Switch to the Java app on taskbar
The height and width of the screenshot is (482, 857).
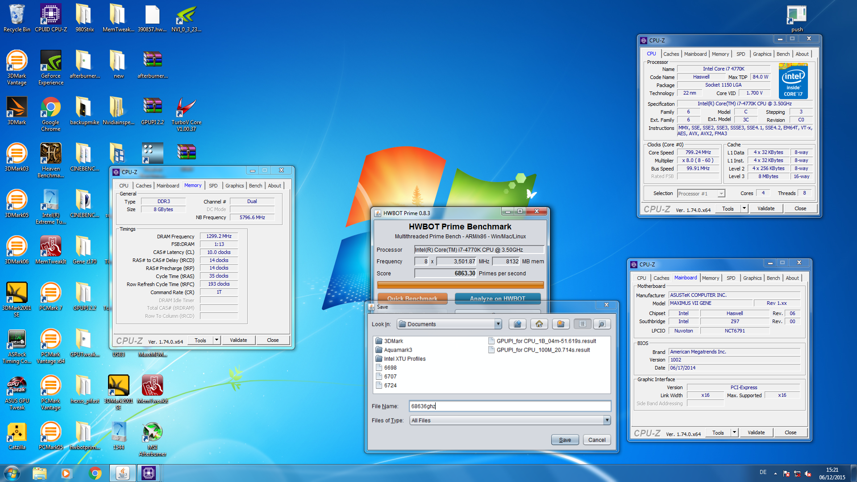122,473
